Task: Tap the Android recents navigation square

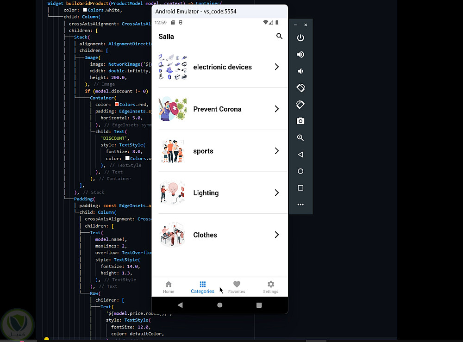Action: 259,305
